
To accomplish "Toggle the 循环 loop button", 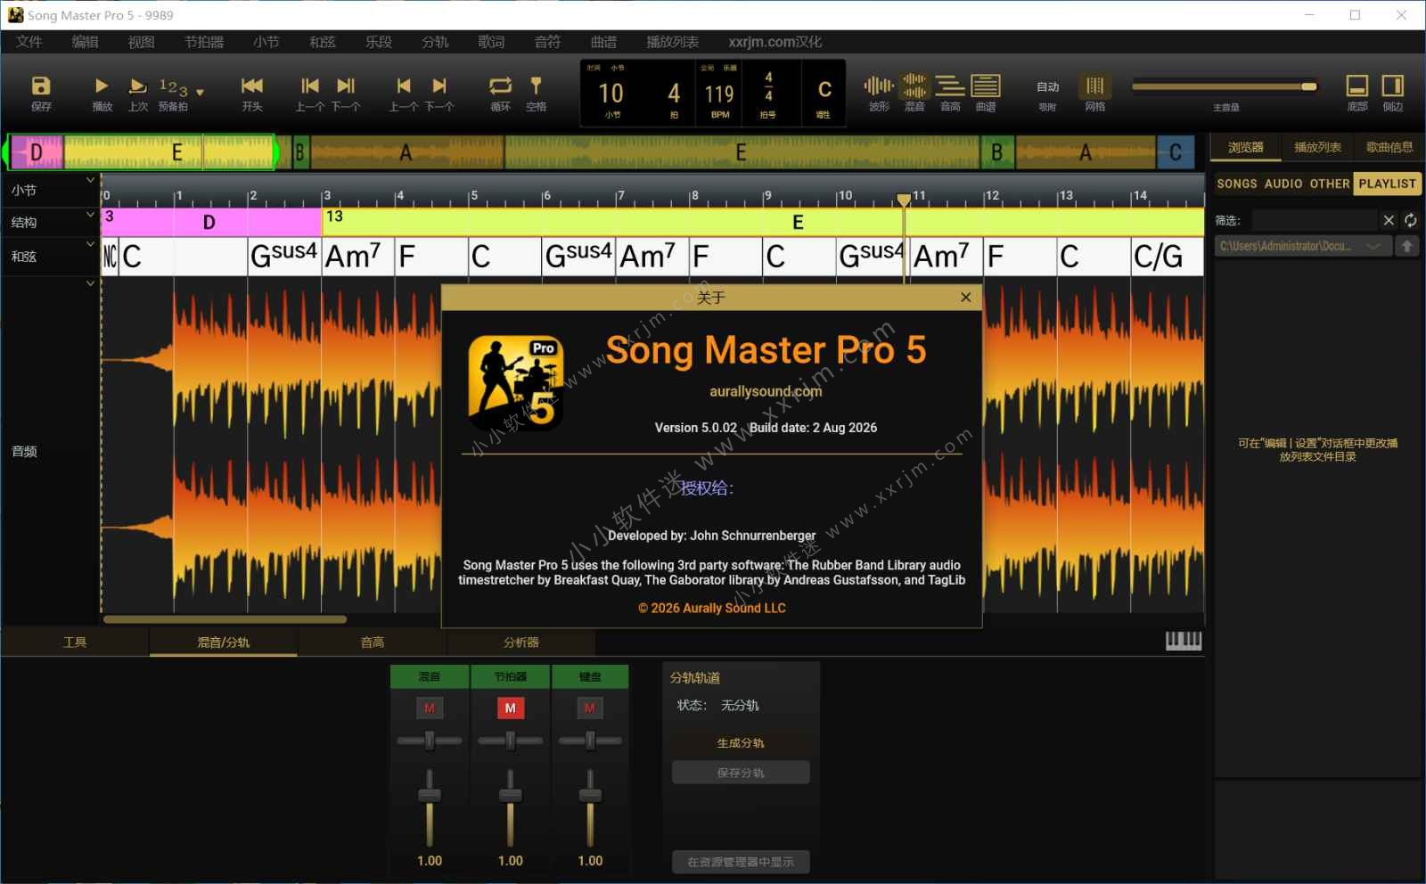I will [501, 86].
